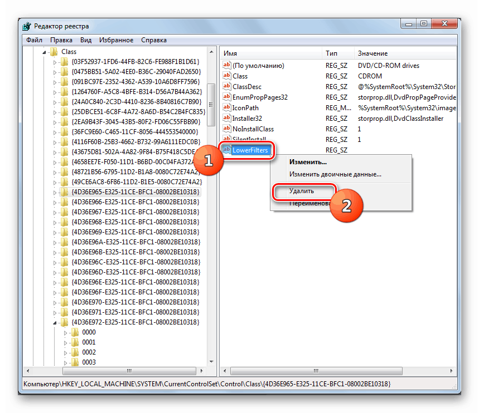Collapse the Class key
The width and height of the screenshot is (479, 413).
click(x=44, y=52)
